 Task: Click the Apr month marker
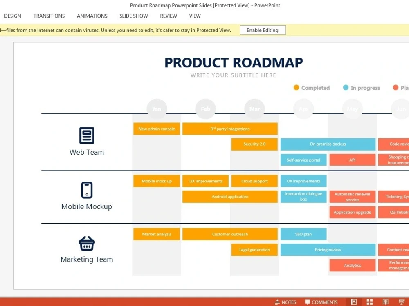pyautogui.click(x=303, y=109)
